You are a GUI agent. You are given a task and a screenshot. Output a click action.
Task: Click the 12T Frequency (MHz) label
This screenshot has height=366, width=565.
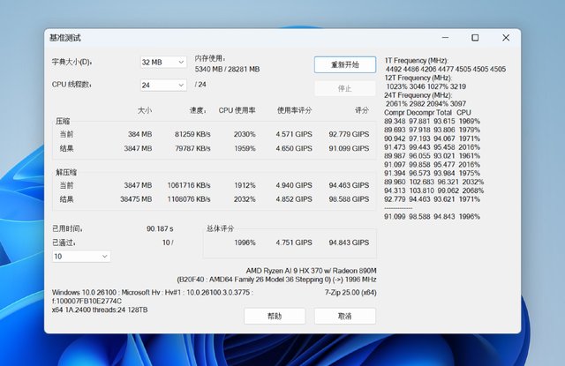coord(418,78)
